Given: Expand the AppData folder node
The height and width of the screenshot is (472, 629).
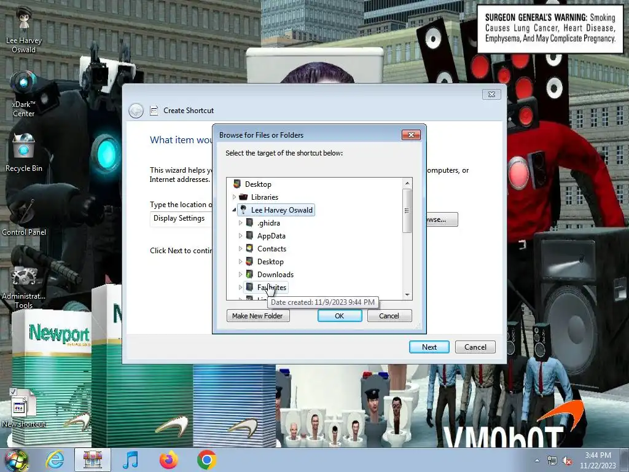Looking at the screenshot, I should (240, 235).
